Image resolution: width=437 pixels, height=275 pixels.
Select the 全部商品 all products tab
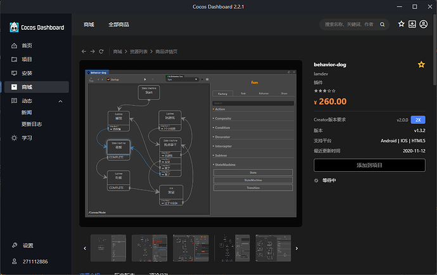coord(118,25)
